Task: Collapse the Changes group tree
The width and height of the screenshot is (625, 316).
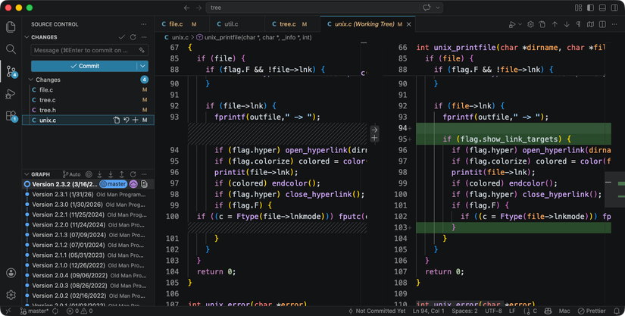Action: pyautogui.click(x=31, y=80)
